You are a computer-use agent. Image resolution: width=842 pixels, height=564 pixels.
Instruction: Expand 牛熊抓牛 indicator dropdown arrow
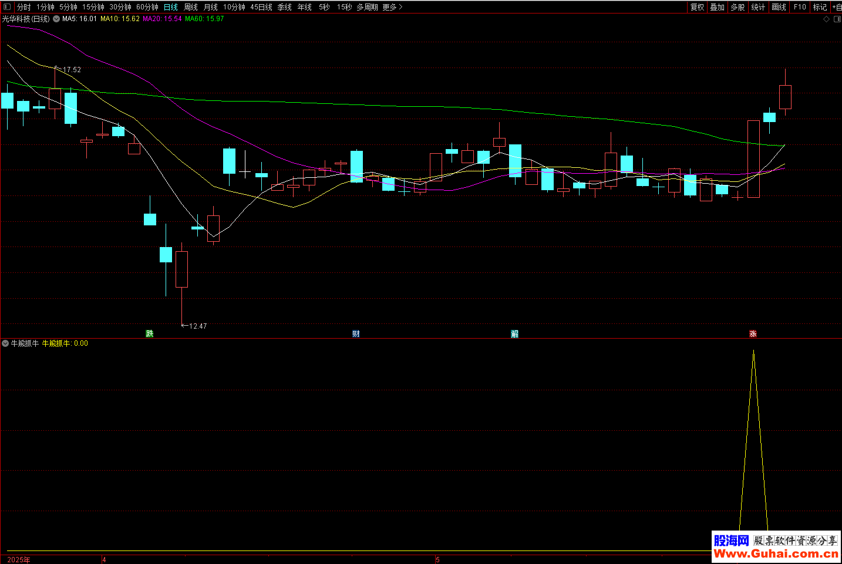(x=5, y=343)
